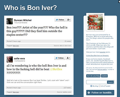The height and width of the screenshot is (97, 120).
Task: Click the blog search input field
Action: tap(97, 82)
